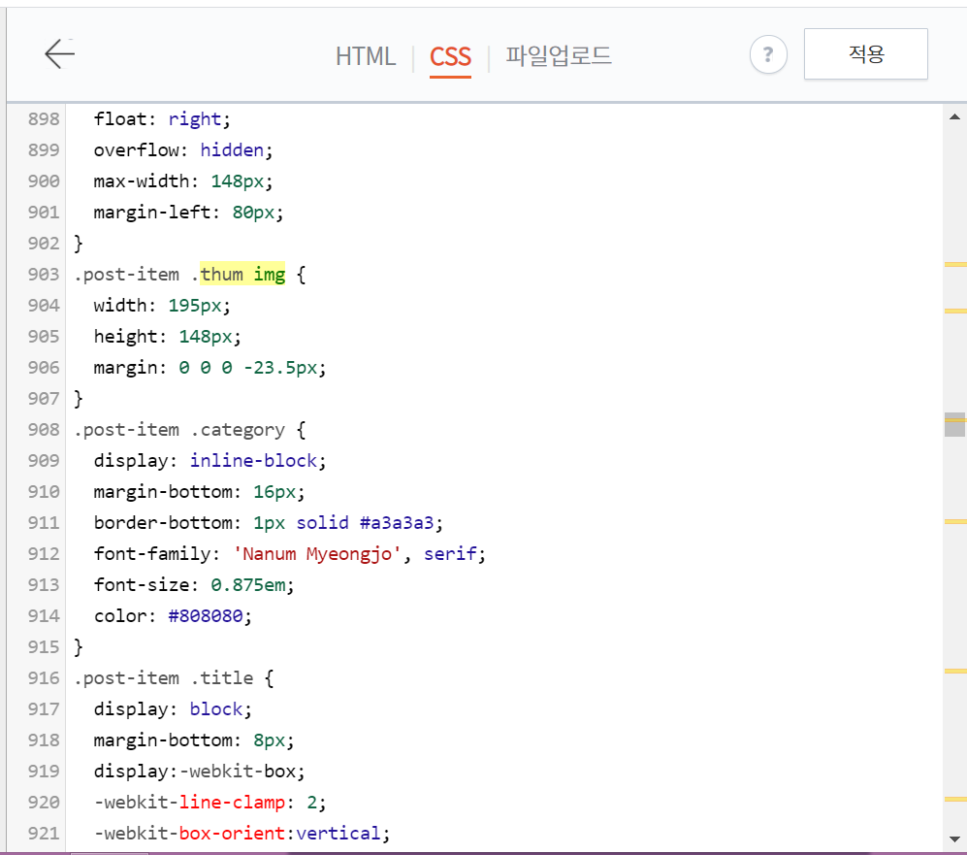Click 'display:-webkit-box;' line
967x855 pixels.
pos(199,771)
